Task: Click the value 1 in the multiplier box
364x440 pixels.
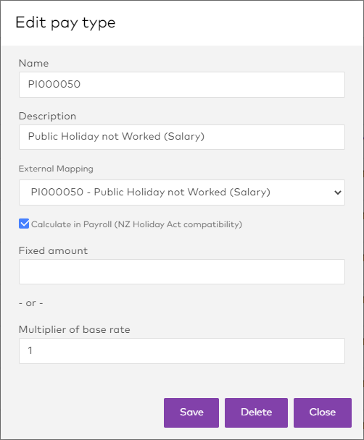Action: 30,350
